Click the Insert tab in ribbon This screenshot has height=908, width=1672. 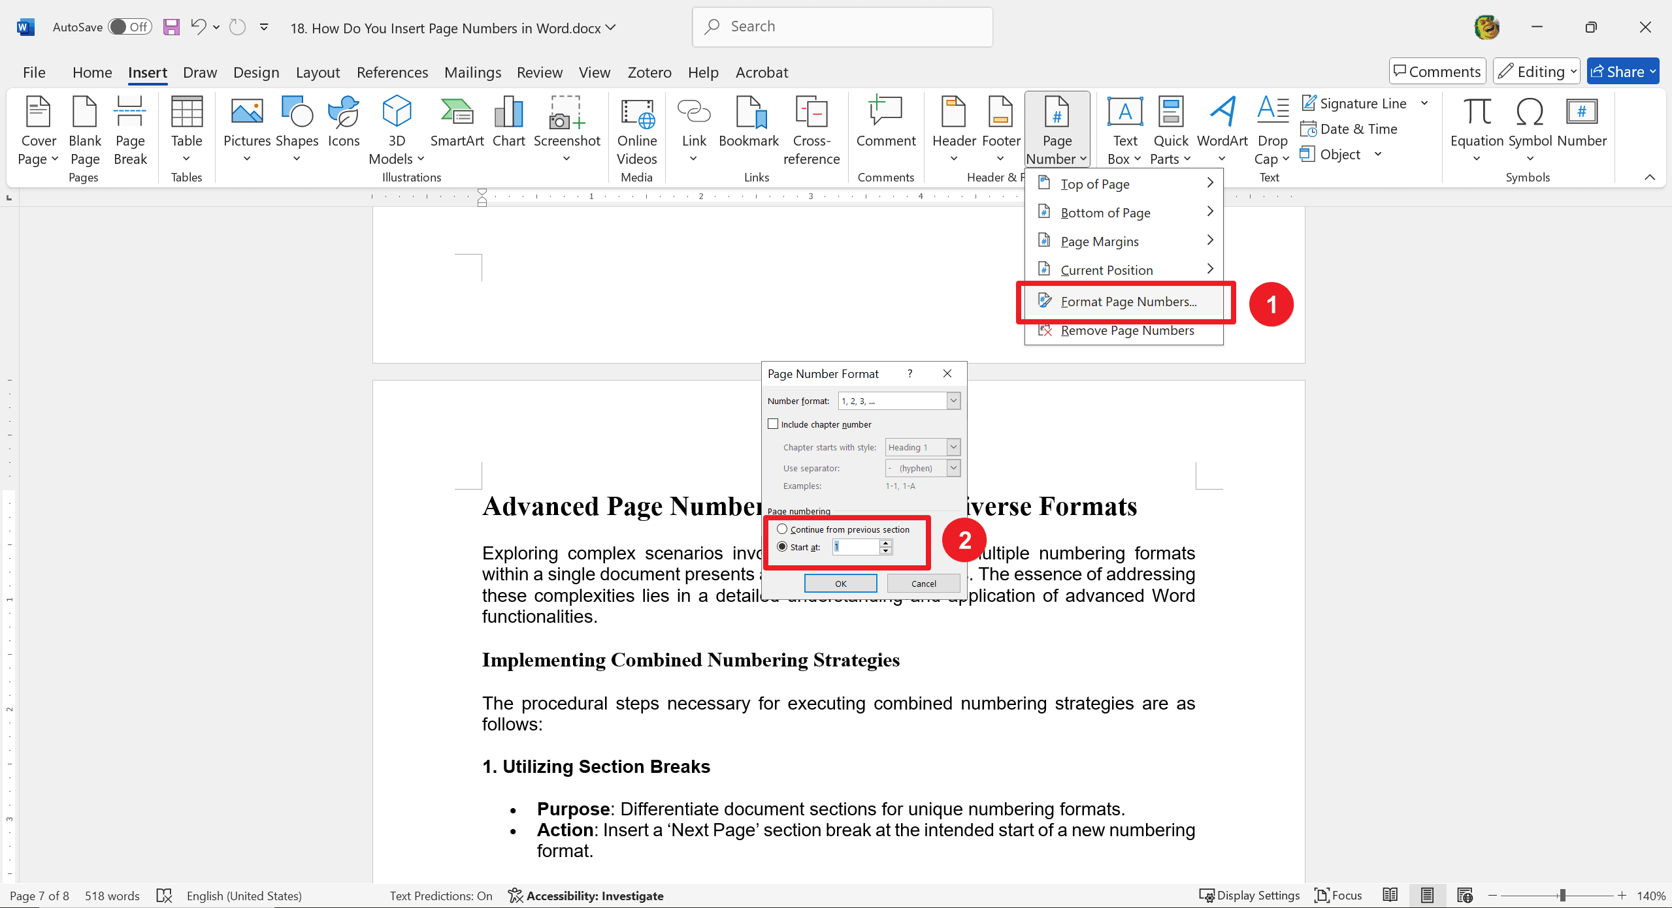pos(146,72)
